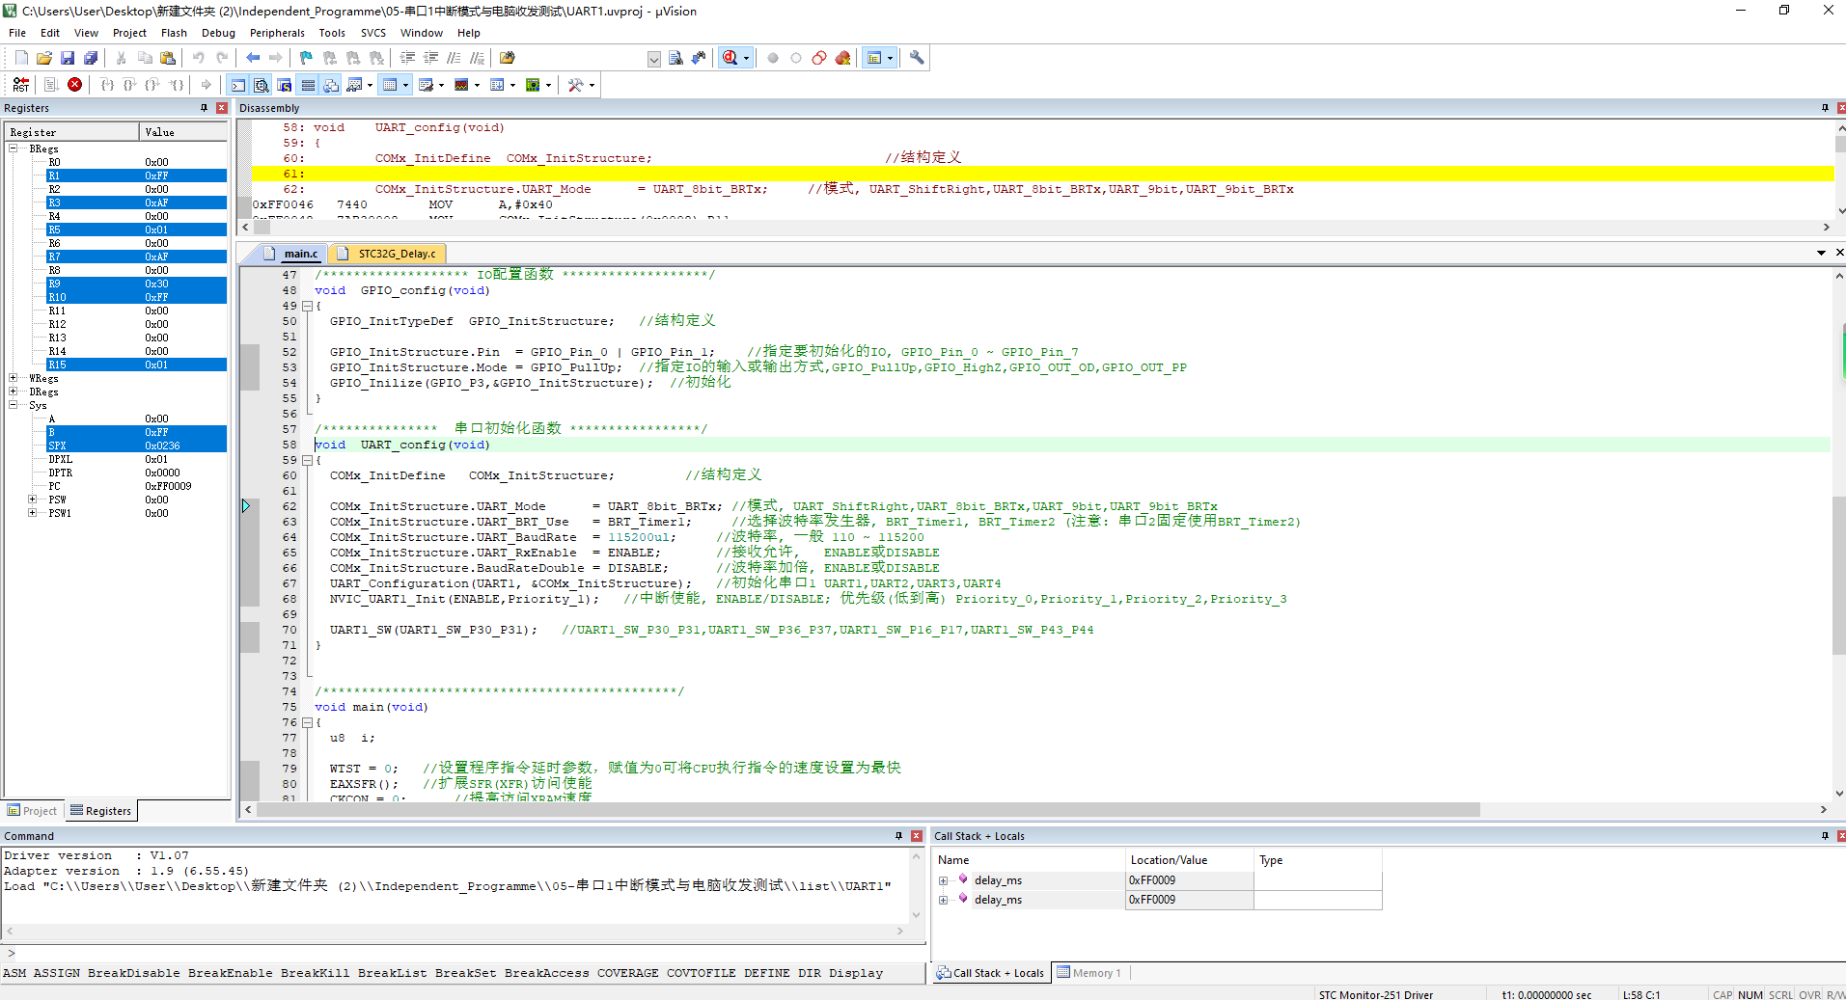Toggle the Call Stack window

point(331,85)
